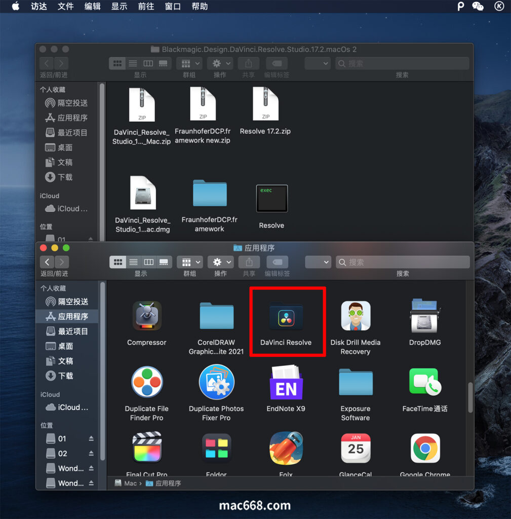Open the 前往 menu

pyautogui.click(x=146, y=6)
